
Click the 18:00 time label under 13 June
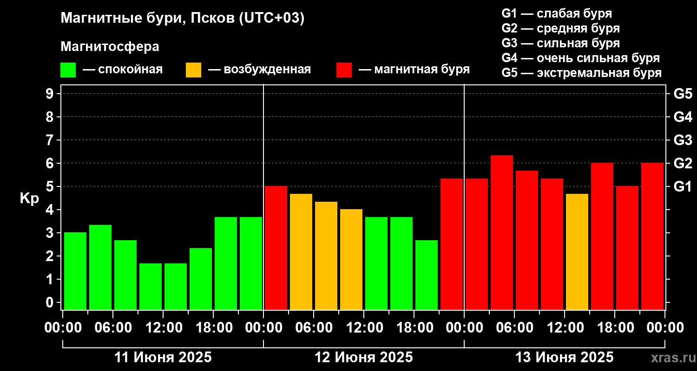pyautogui.click(x=615, y=328)
